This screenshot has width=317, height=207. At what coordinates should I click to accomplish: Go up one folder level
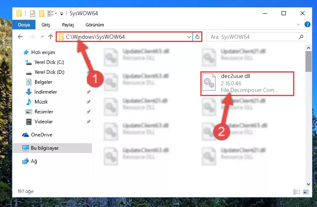(51, 37)
